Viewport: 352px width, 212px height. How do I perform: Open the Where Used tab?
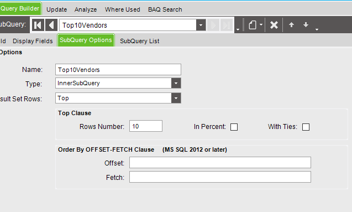coord(122,9)
